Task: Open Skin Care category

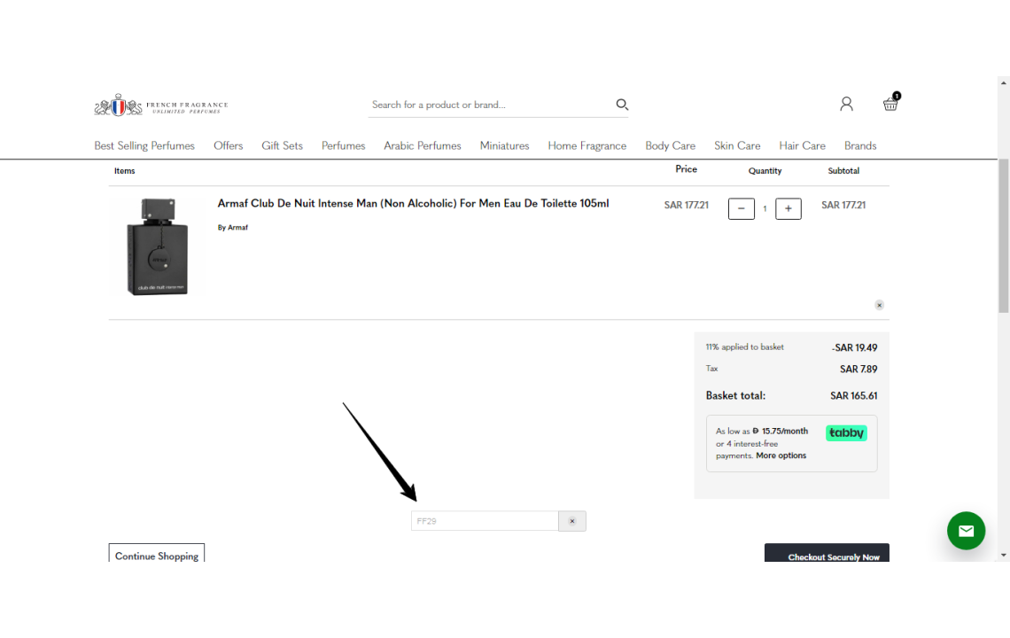Action: coord(737,145)
